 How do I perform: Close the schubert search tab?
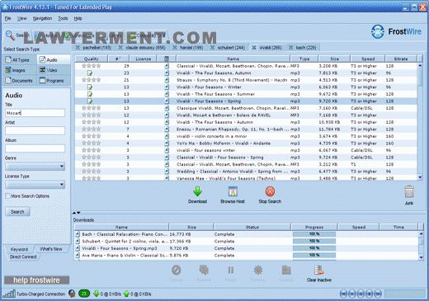click(x=212, y=48)
